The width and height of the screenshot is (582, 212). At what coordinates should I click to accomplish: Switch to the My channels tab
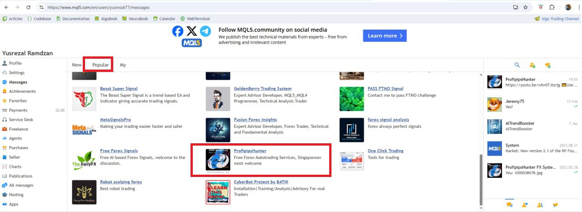(123, 65)
